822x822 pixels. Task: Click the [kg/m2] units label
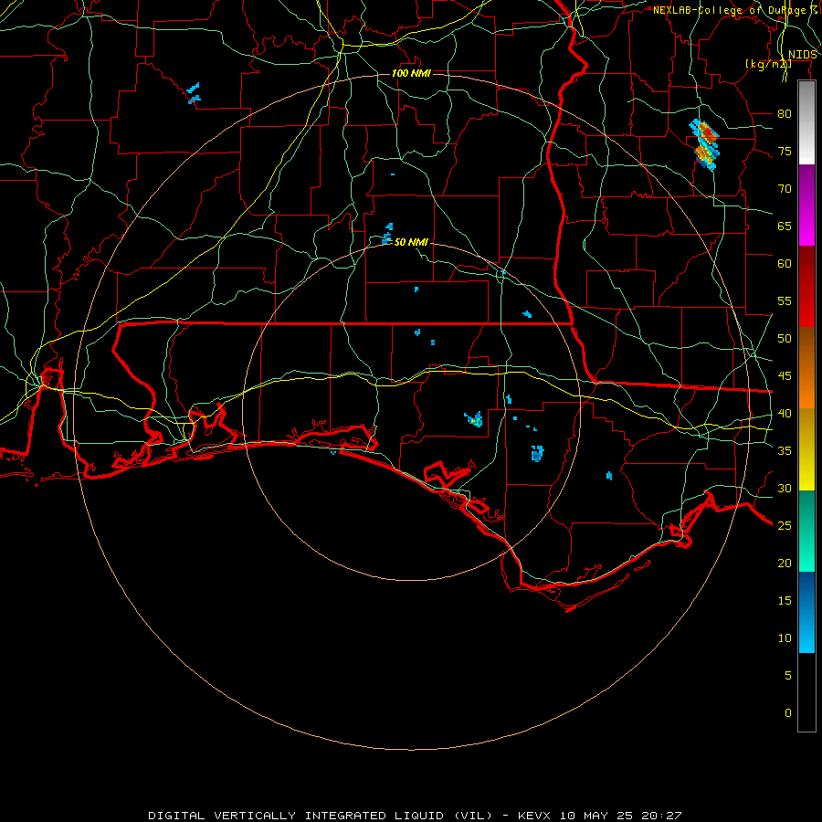click(768, 64)
